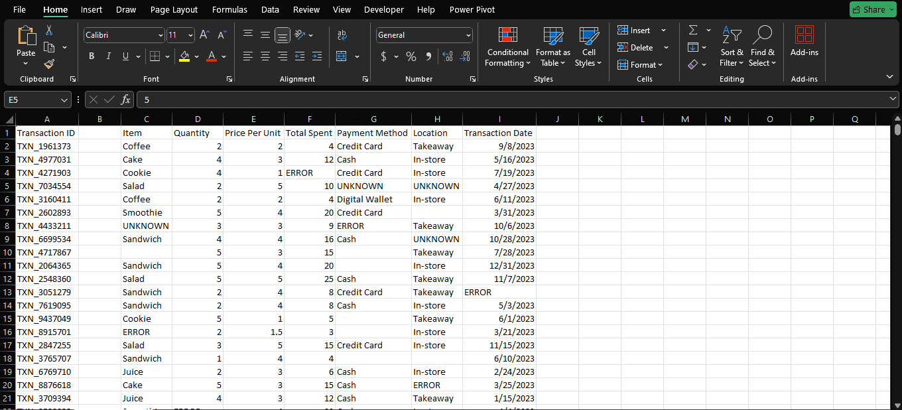Image resolution: width=902 pixels, height=410 pixels.
Task: Expand the Name Box dropdown arrow
Action: [64, 100]
